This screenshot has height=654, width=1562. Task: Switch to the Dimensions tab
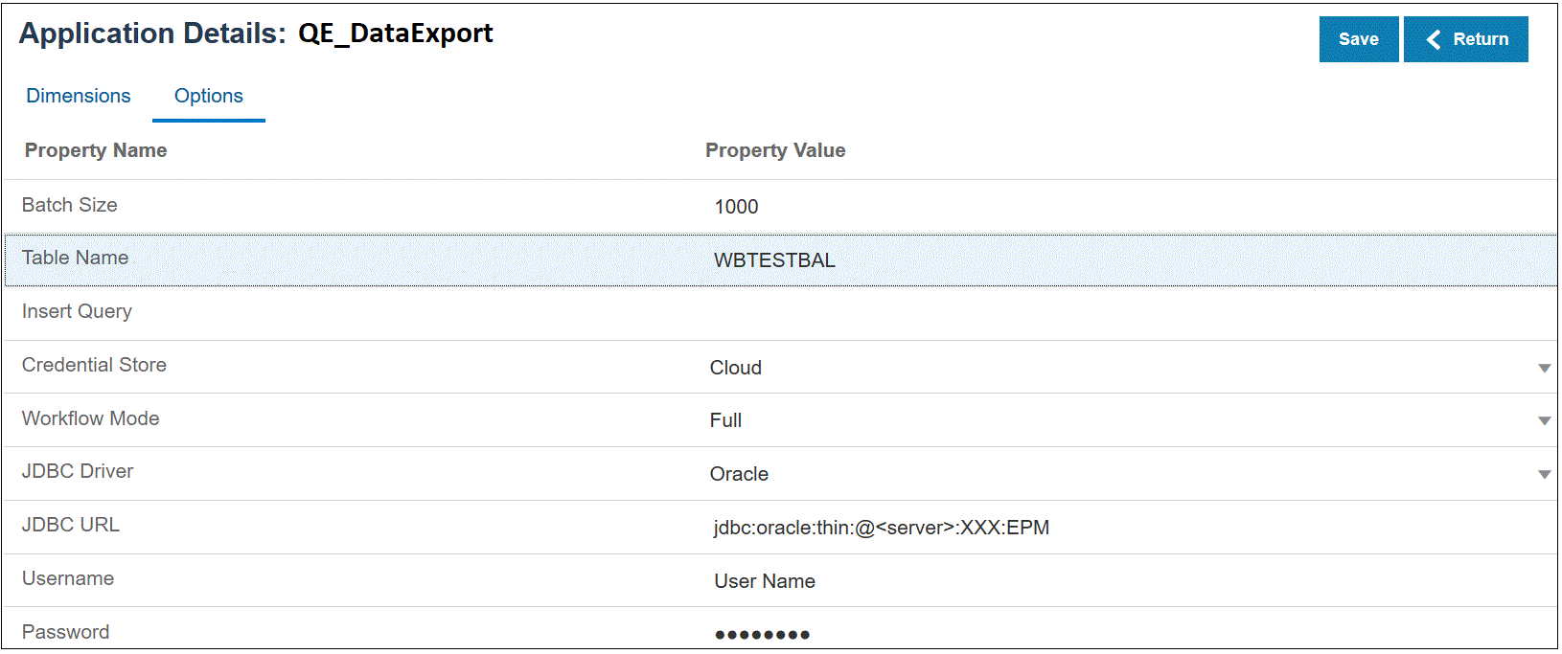[x=79, y=96]
